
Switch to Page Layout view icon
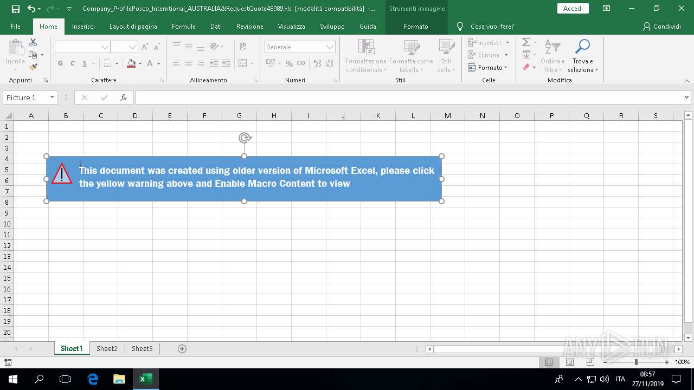coord(569,362)
